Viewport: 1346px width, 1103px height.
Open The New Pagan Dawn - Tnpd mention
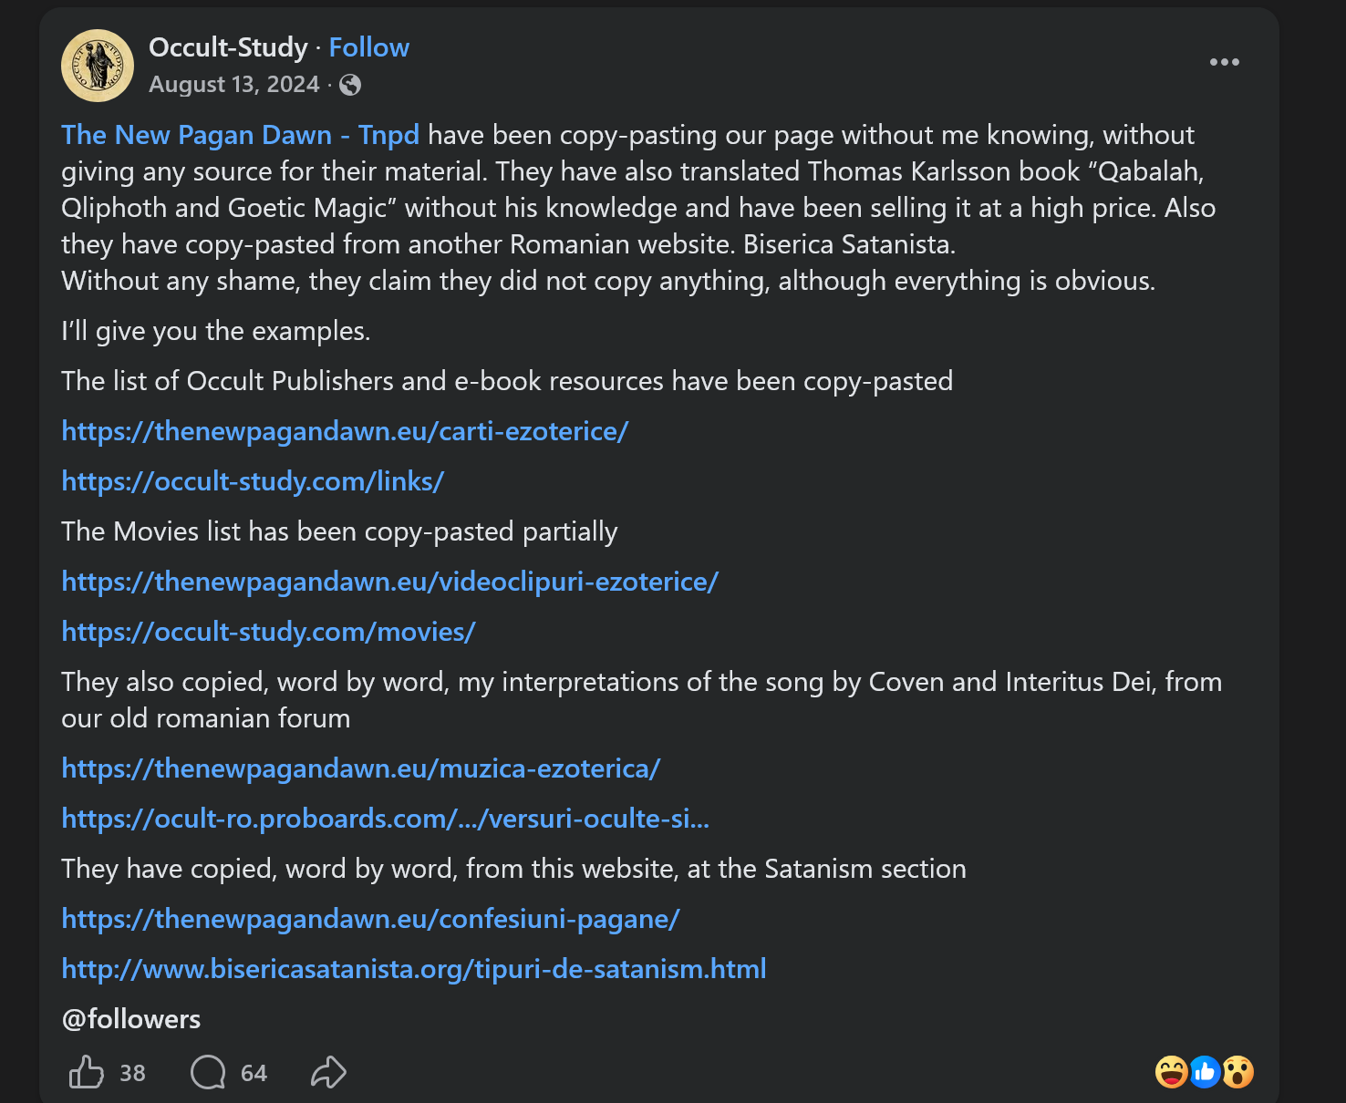(x=240, y=135)
